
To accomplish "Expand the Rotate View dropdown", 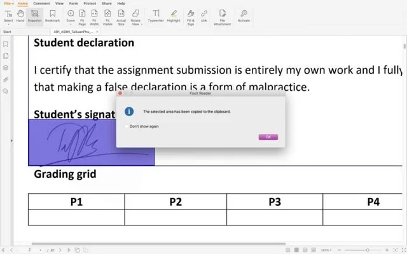I will coord(142,24).
